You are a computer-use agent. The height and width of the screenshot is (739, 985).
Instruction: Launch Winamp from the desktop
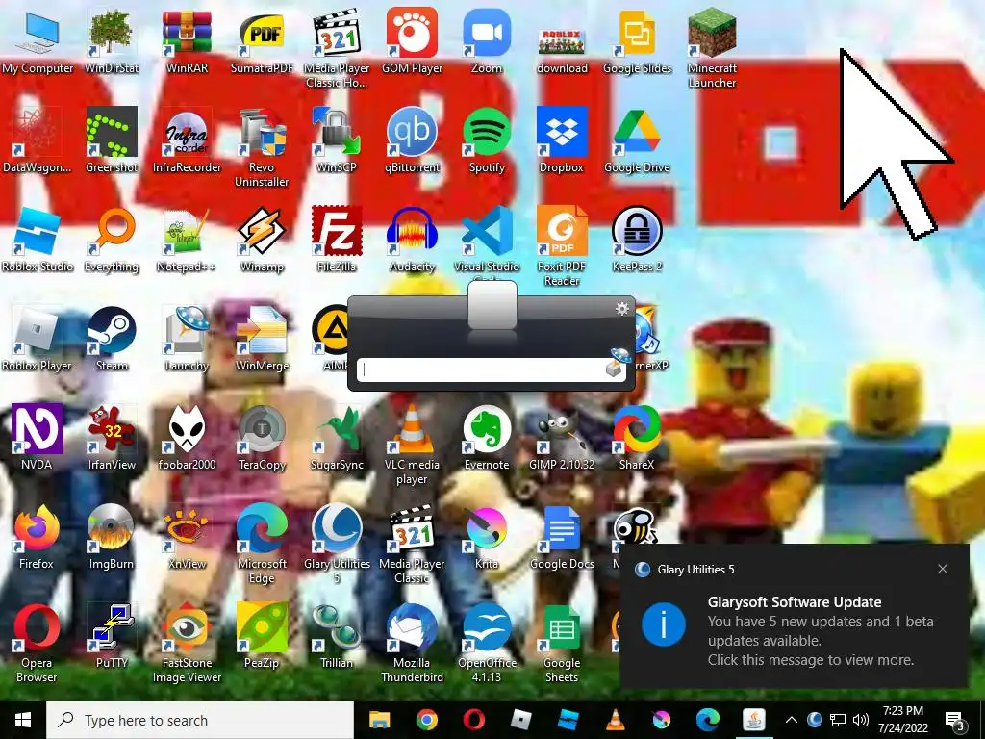pos(262,240)
